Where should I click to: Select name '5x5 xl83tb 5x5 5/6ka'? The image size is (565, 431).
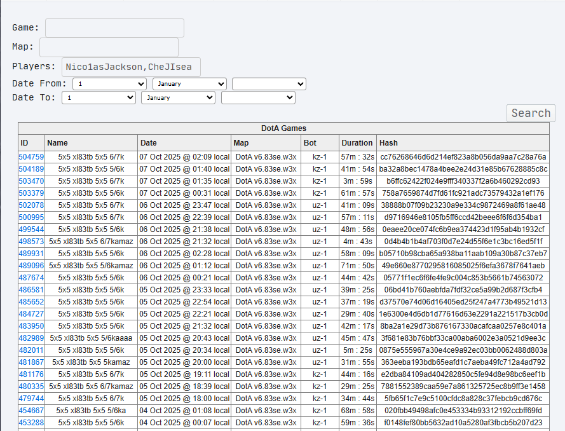[91, 411]
